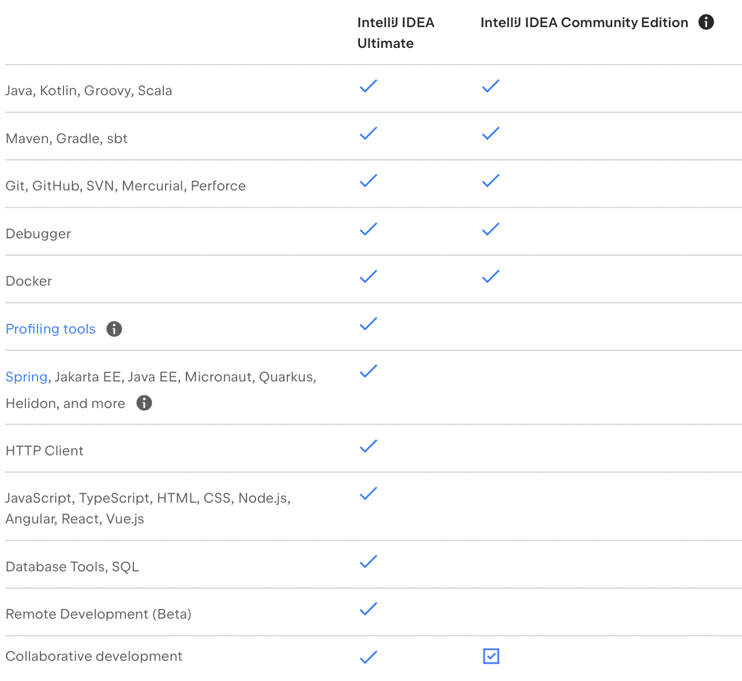Click the Maven, Gradle, sbt label
The image size is (742, 681).
point(66,139)
